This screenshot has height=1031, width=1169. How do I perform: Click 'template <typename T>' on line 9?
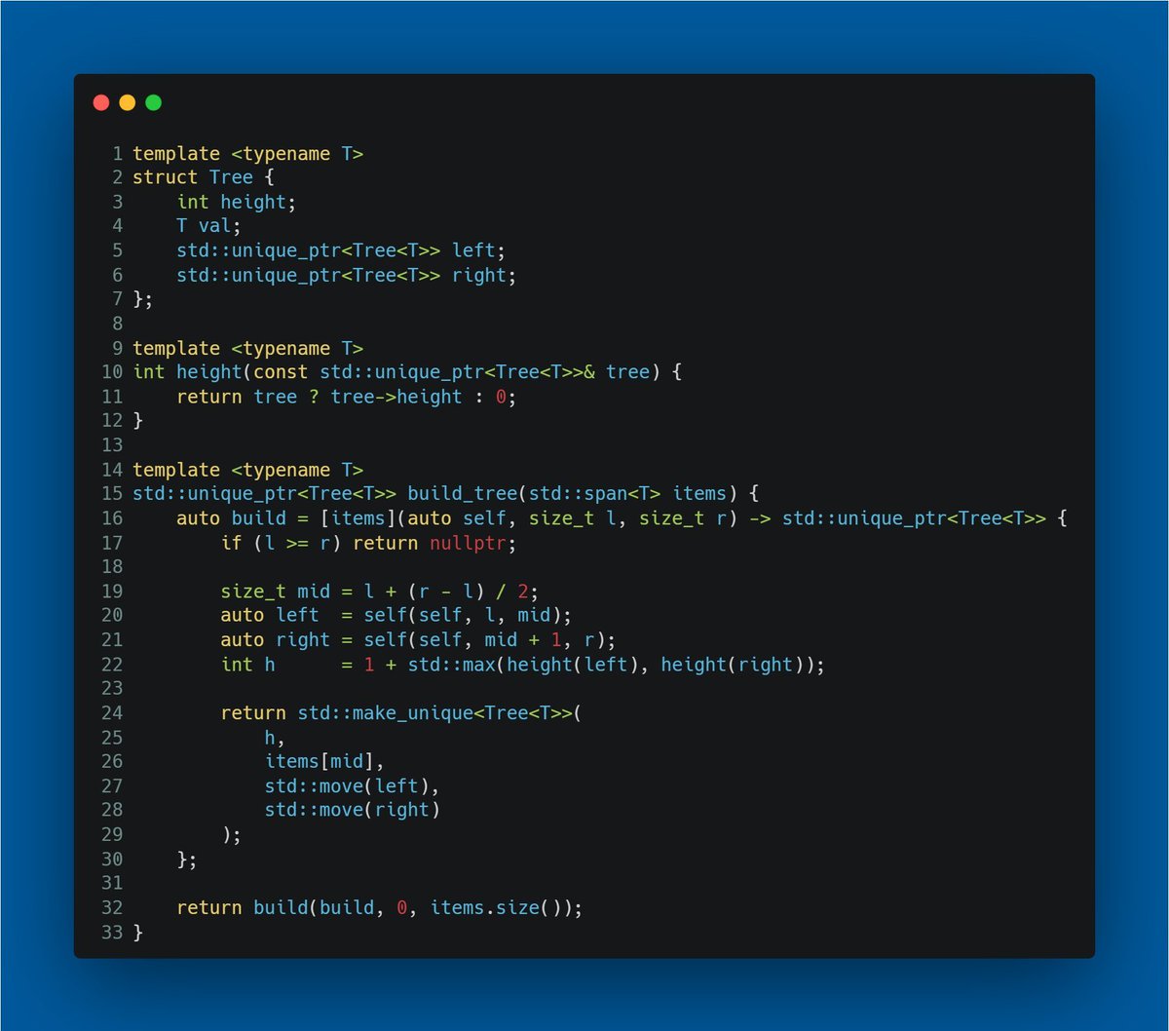(248, 348)
